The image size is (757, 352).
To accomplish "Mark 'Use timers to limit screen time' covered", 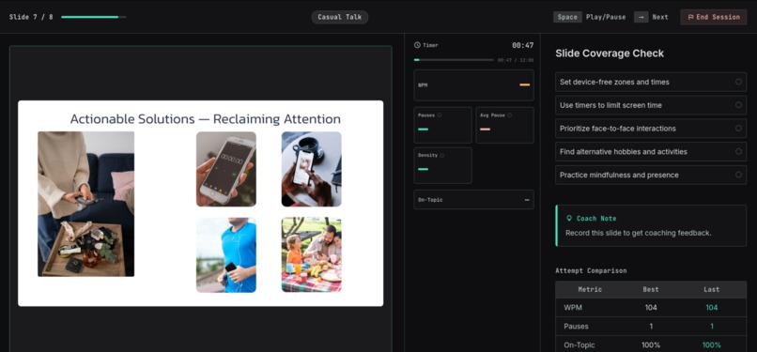I will (x=738, y=105).
